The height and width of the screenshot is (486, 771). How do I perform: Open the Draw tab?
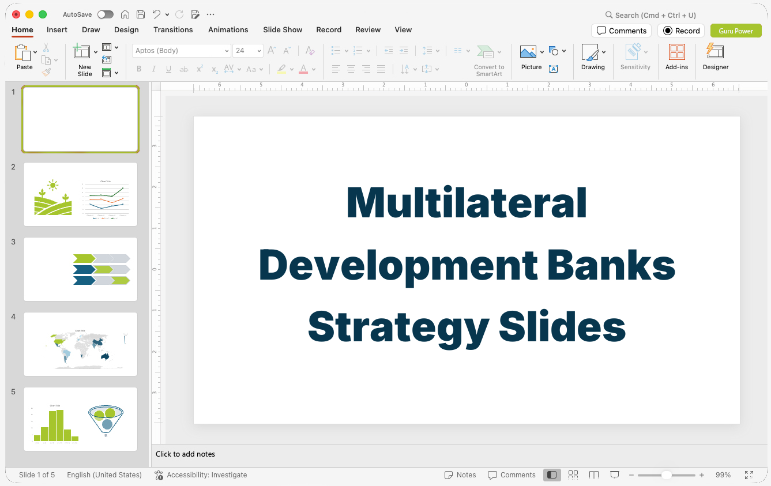coord(91,30)
